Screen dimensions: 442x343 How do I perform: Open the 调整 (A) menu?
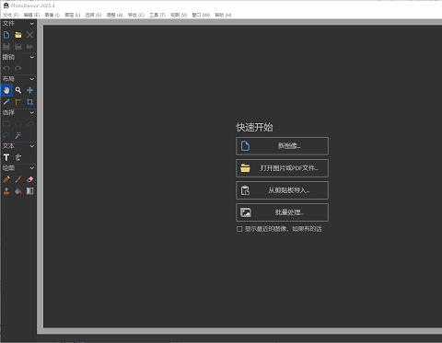pyautogui.click(x=114, y=15)
